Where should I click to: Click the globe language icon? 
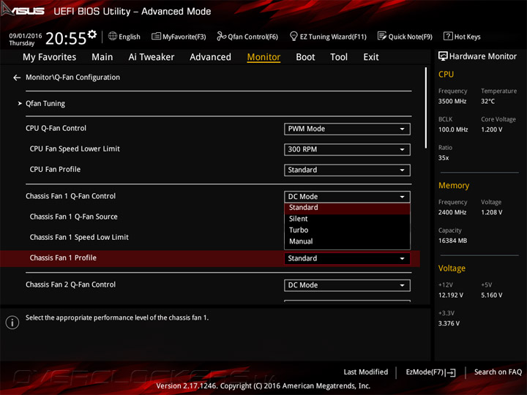(113, 36)
